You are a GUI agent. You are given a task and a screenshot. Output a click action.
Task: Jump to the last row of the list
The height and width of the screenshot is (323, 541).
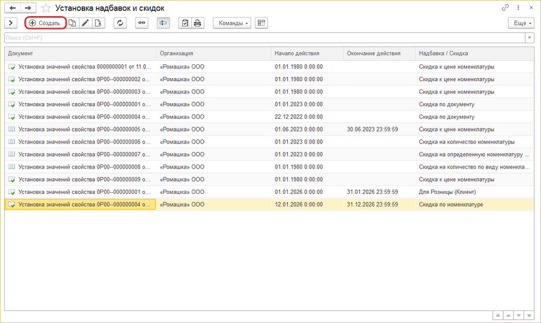click(529, 315)
